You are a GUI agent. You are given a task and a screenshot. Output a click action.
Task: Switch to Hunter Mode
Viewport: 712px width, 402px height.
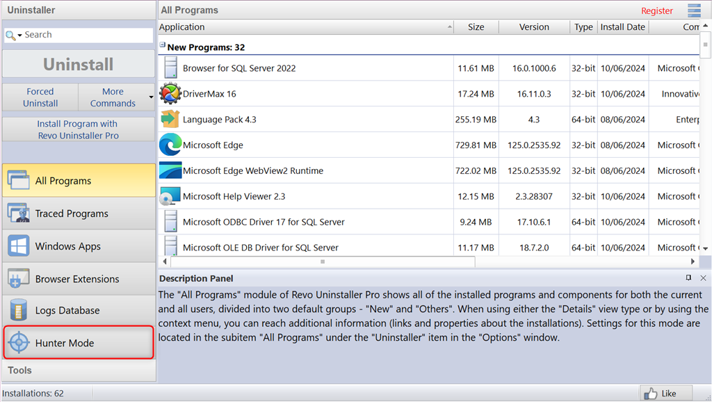tap(79, 342)
